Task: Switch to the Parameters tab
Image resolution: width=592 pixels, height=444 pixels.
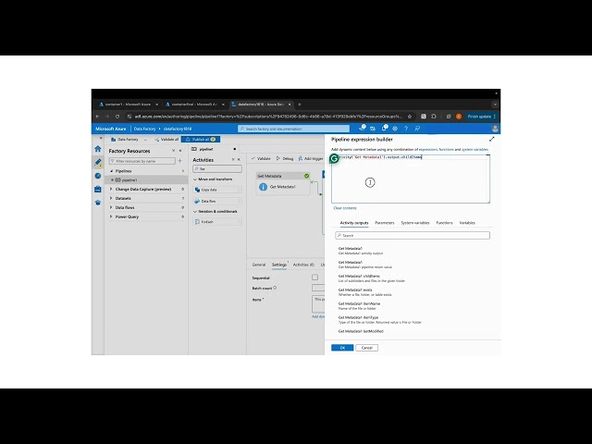Action: tap(385, 223)
